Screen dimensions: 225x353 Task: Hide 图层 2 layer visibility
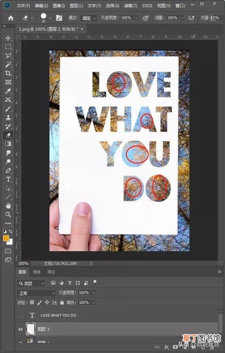(20, 329)
